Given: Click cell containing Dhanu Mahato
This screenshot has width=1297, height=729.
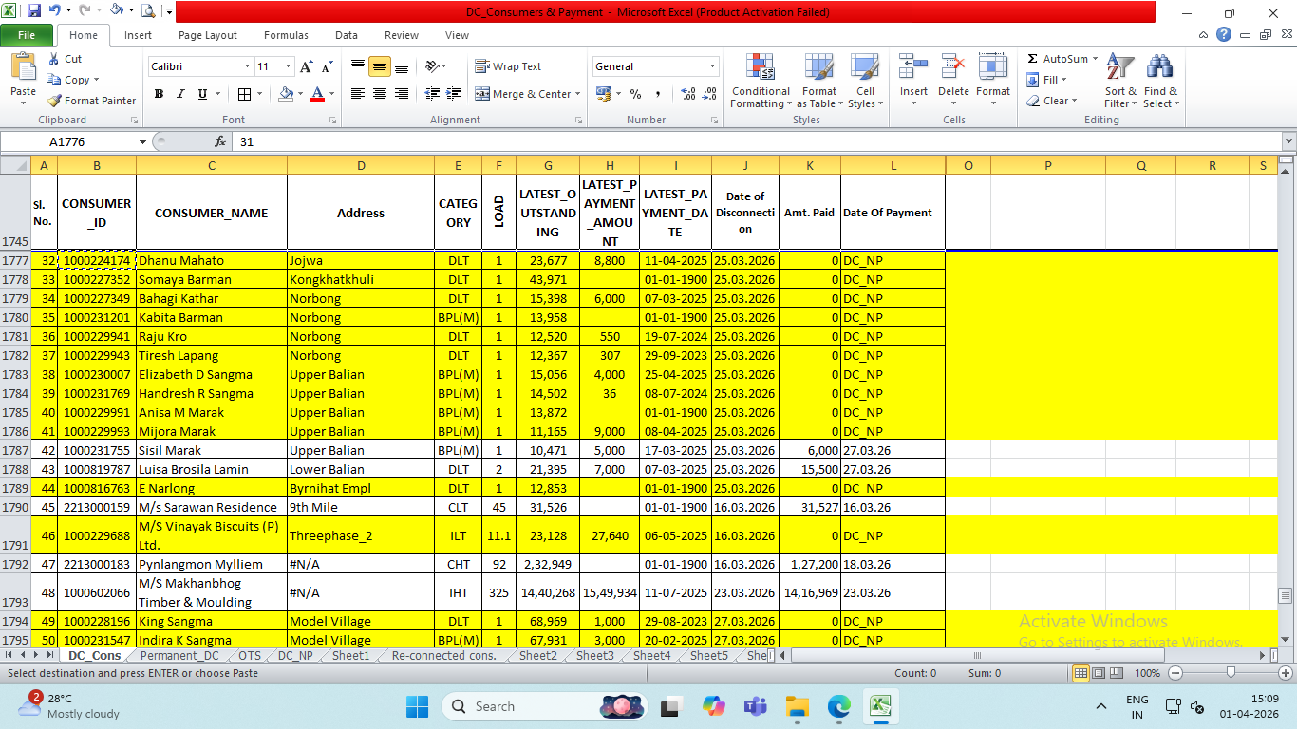Looking at the screenshot, I should coord(211,260).
